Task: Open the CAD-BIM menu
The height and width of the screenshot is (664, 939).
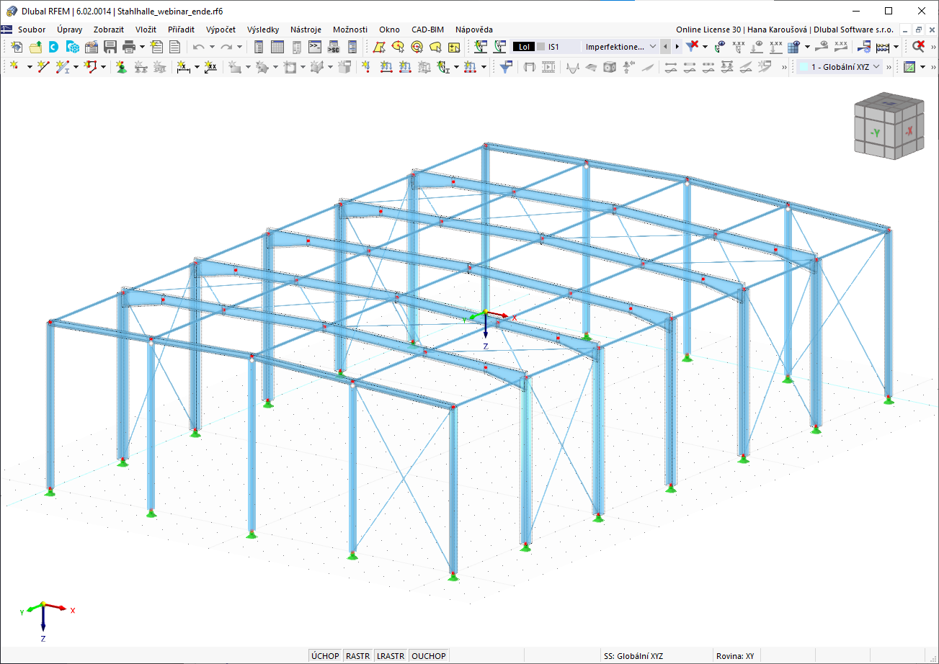Action: pyautogui.click(x=427, y=30)
